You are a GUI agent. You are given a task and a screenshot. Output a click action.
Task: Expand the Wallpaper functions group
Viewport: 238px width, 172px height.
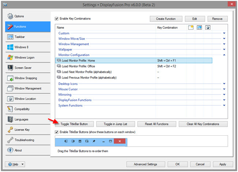pos(224,50)
